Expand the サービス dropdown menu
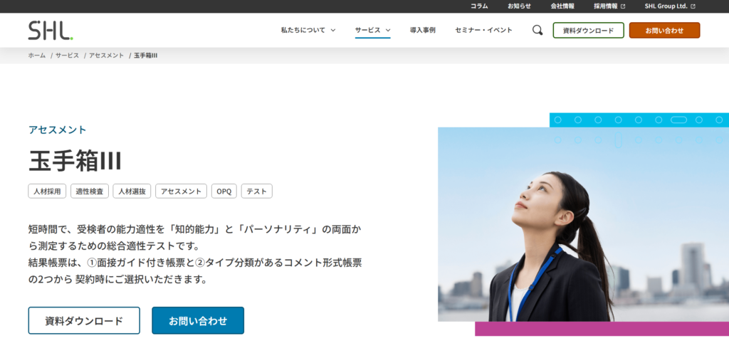729x363 pixels. point(372,30)
